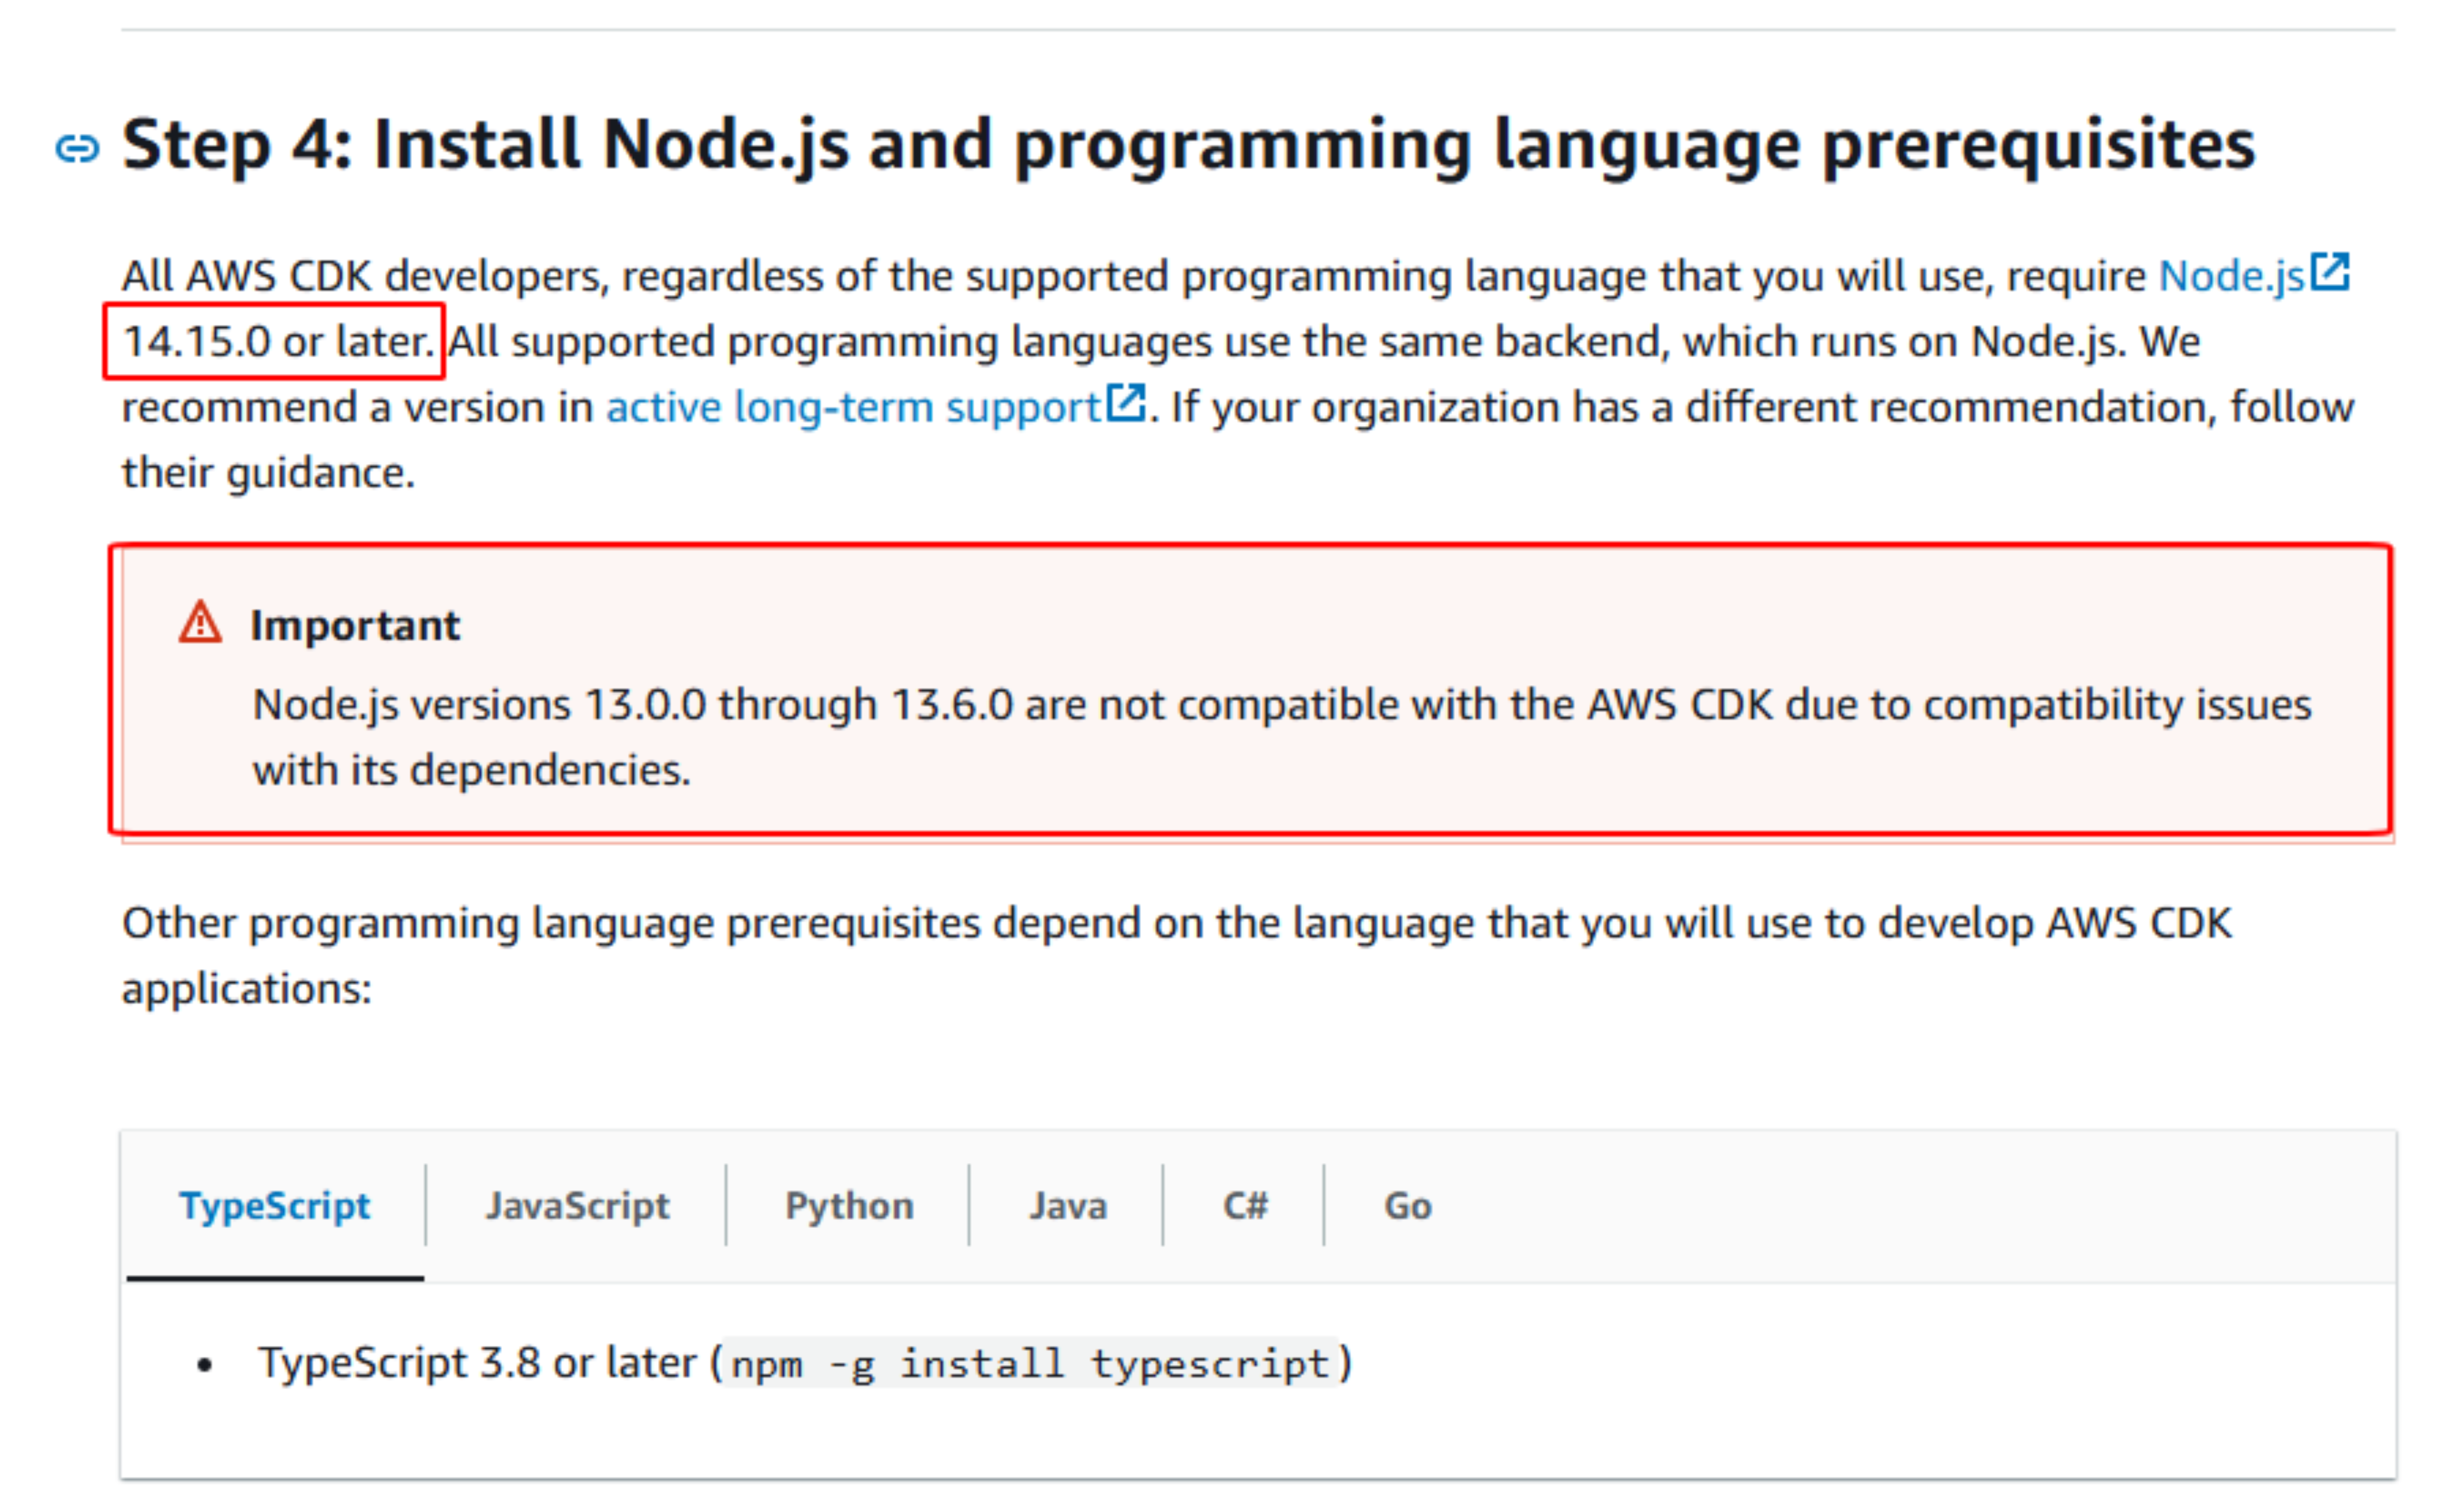Click the warning triangle icon beside Important
The height and width of the screenshot is (1512, 2461).
[x=200, y=622]
